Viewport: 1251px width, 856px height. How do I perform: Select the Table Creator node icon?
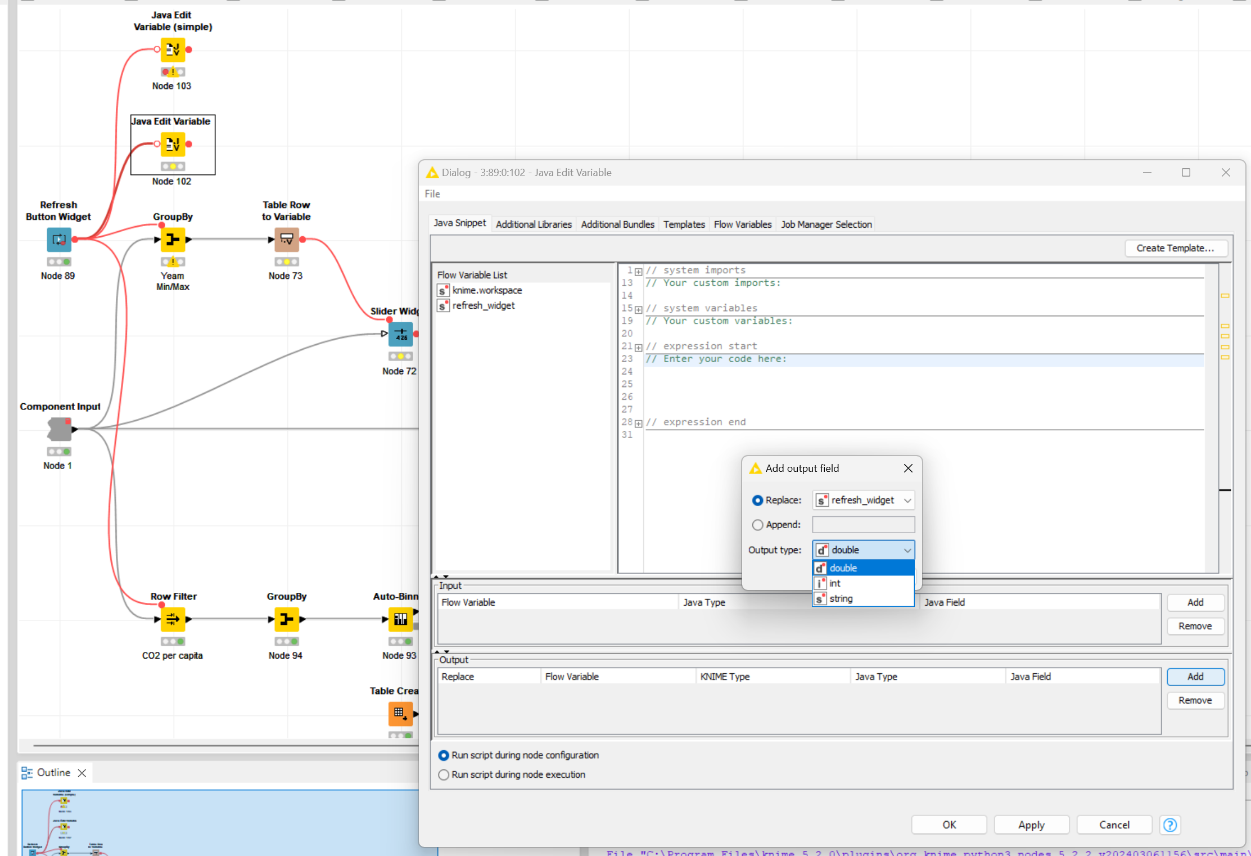(x=401, y=714)
